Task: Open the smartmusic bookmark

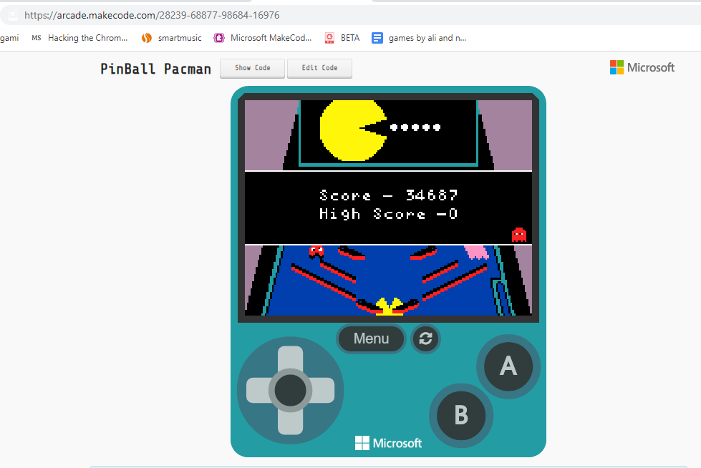Action: click(x=171, y=38)
